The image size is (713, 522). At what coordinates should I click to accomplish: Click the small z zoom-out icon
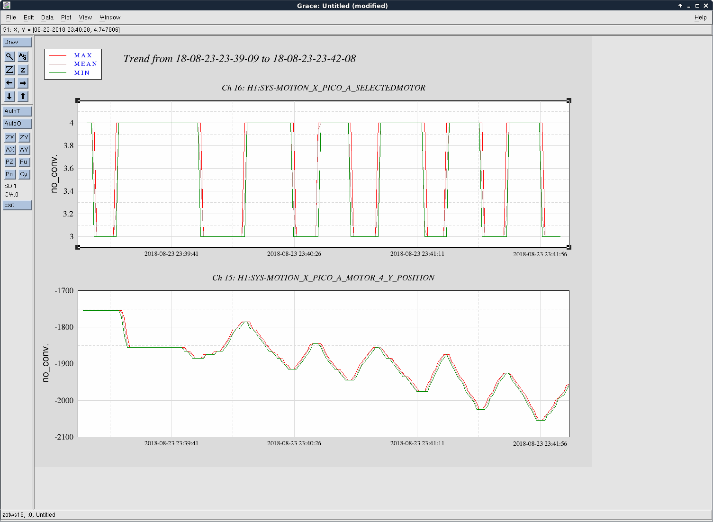click(23, 70)
